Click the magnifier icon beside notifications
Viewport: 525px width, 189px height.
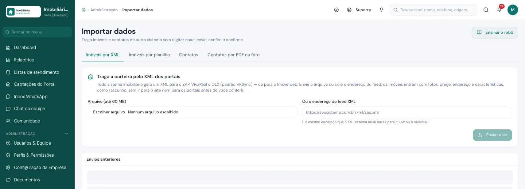click(x=486, y=10)
